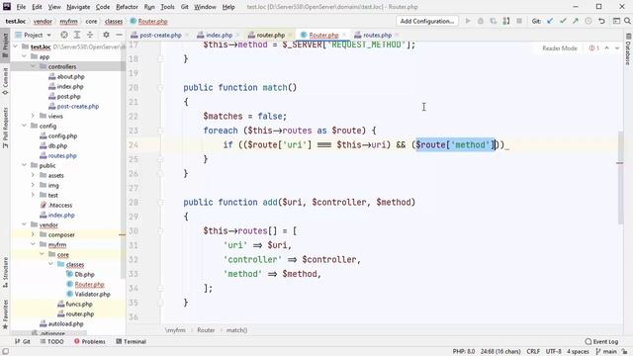Viewport: 633px width, 356px height.
Task: Click the Search Everywhere magnifier icon
Action: click(627, 21)
